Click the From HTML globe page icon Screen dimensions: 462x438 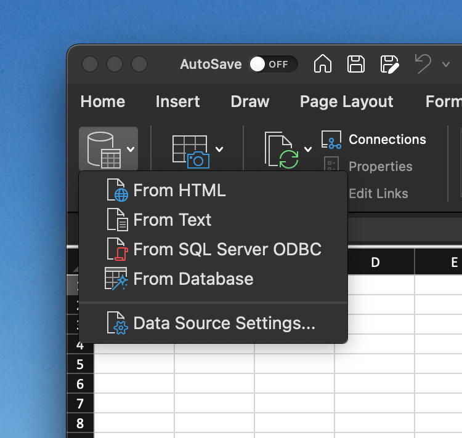117,190
